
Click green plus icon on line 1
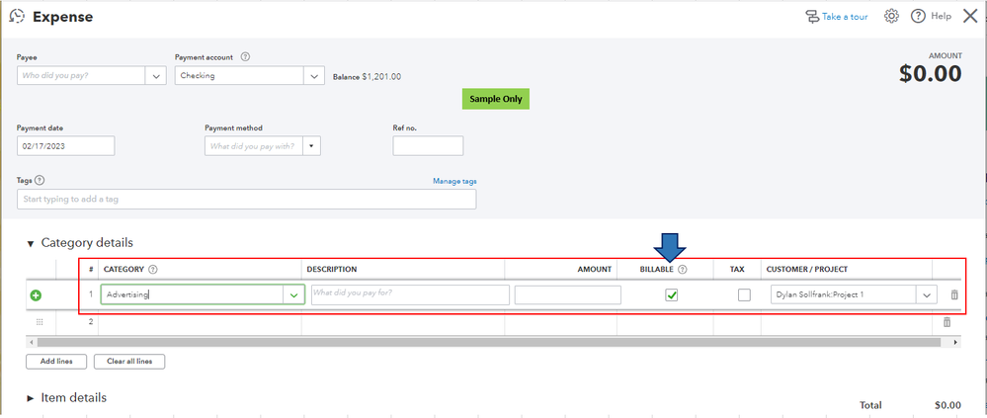coord(36,294)
